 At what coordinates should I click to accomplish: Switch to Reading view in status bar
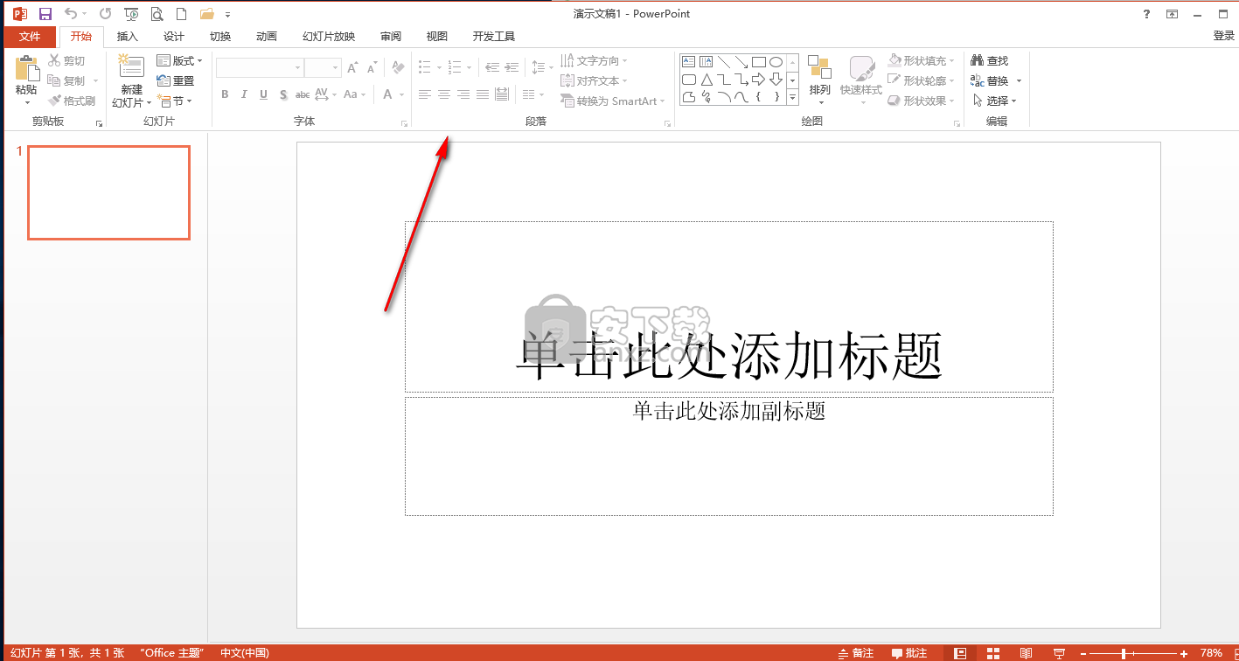coord(1026,653)
